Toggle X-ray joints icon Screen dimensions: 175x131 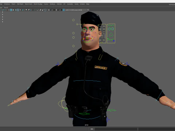tap(45, 10)
